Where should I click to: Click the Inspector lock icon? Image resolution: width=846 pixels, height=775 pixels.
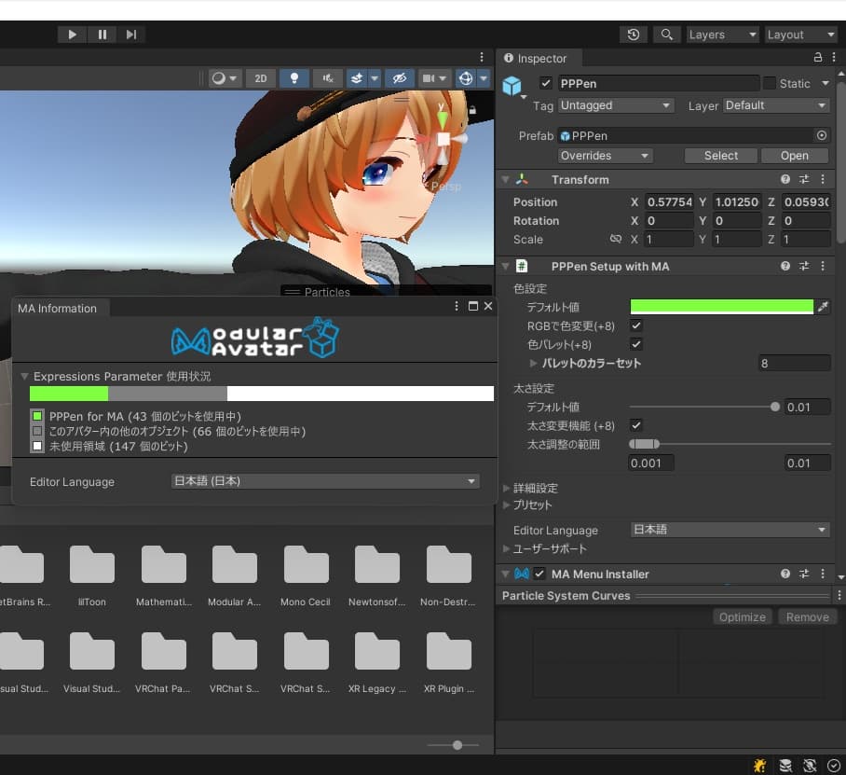click(818, 58)
